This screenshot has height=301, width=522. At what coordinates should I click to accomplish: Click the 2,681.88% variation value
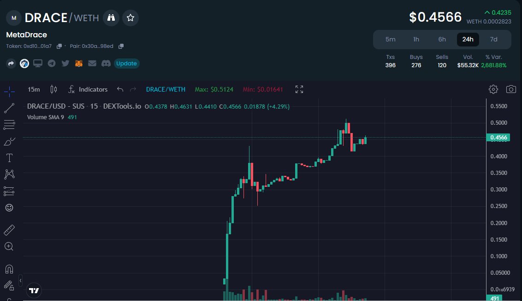click(494, 65)
